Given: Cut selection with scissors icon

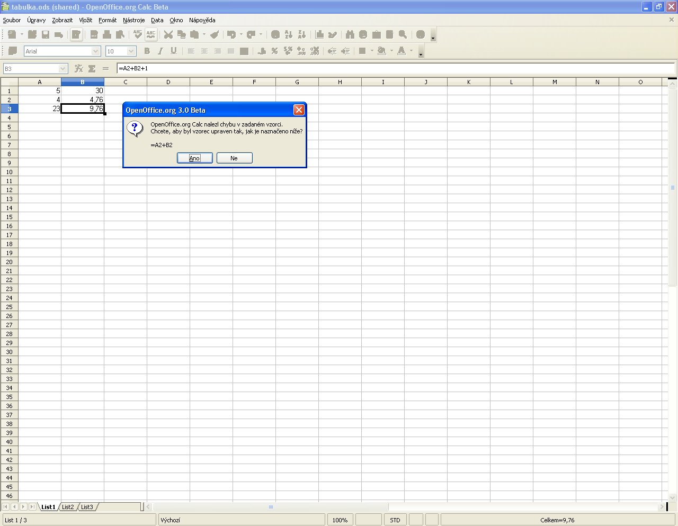Looking at the screenshot, I should click(x=168, y=34).
